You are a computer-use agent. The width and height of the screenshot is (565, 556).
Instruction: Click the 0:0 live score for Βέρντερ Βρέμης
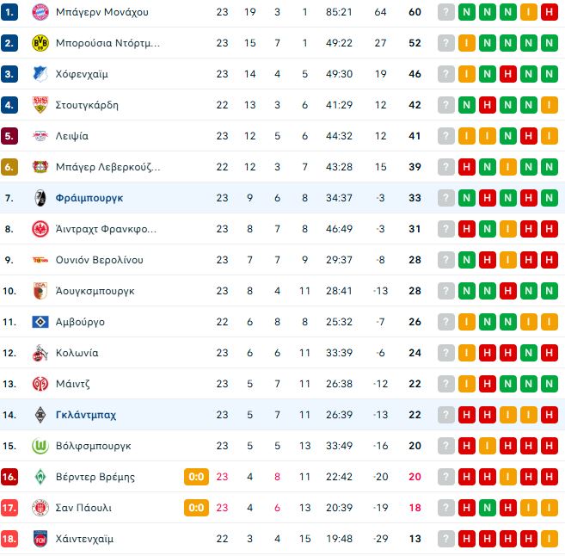coord(196,477)
